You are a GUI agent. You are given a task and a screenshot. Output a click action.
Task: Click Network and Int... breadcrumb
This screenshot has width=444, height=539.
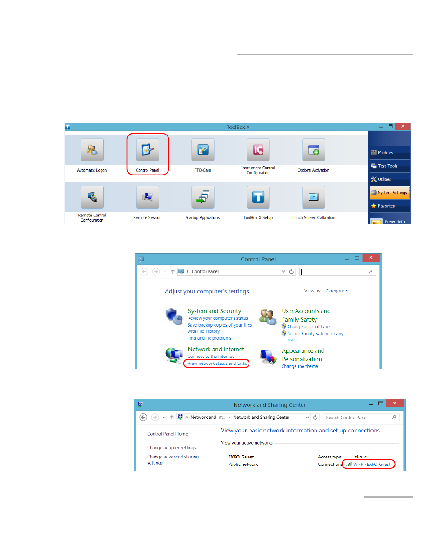[x=208, y=418]
